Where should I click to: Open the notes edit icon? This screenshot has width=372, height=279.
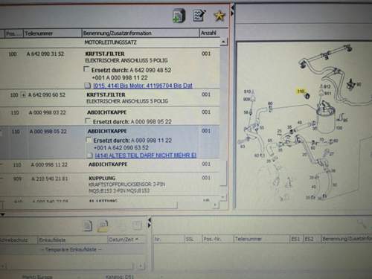tap(199, 16)
